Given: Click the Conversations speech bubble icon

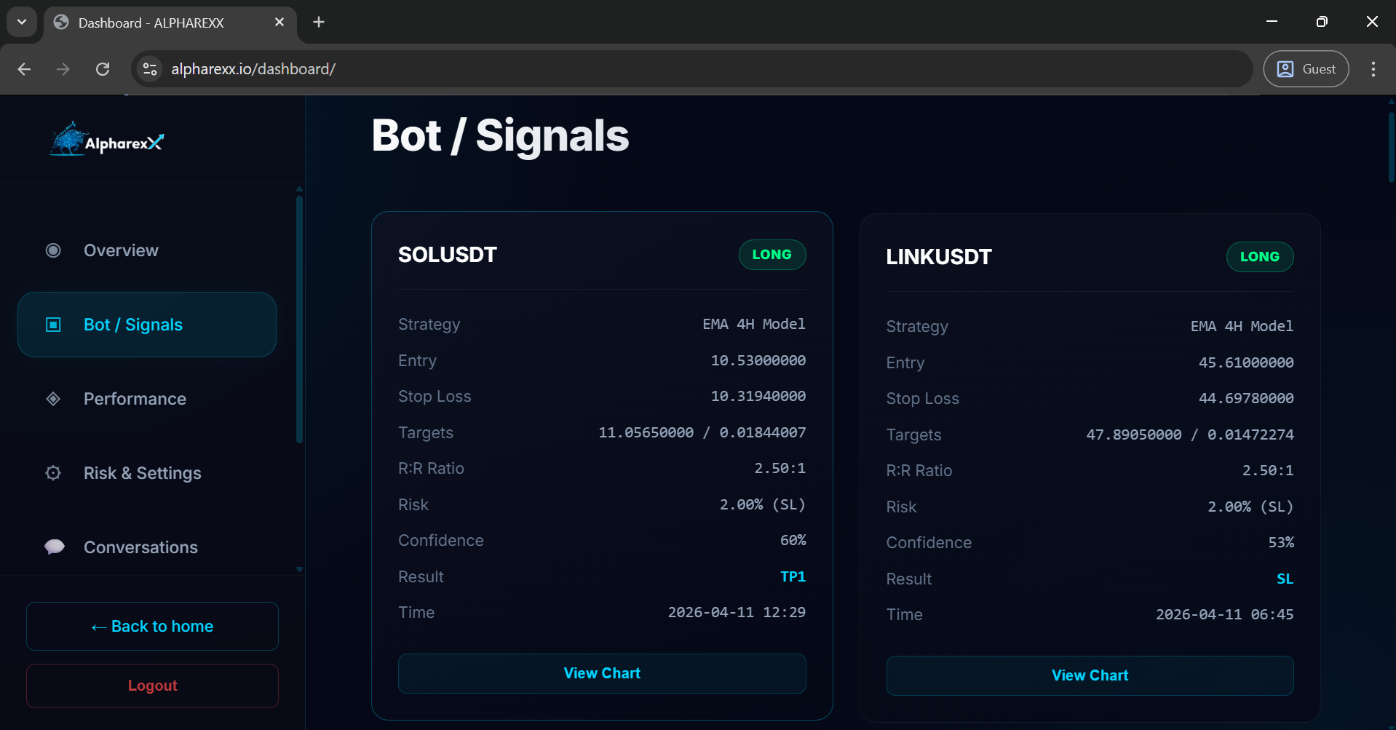Looking at the screenshot, I should [x=55, y=547].
